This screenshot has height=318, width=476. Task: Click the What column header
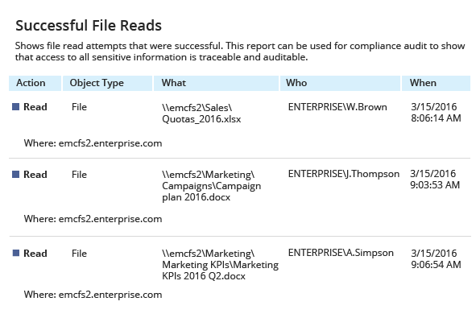coord(216,83)
